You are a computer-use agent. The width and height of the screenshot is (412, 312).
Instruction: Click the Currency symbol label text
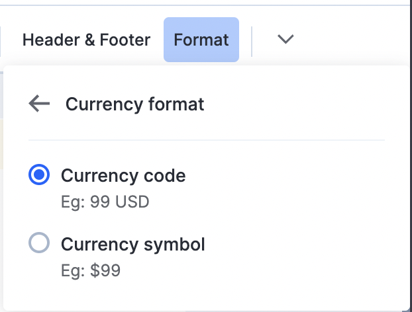[x=133, y=245]
